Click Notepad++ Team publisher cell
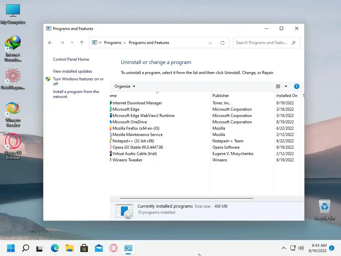Screen dimensions: 341x256 228,141
